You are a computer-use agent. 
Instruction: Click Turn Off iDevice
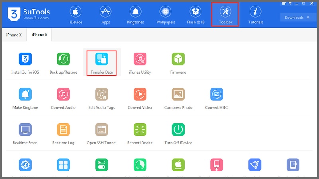point(178,134)
